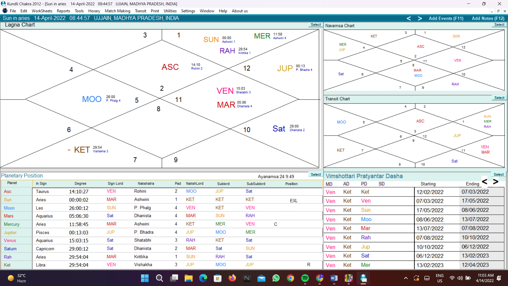Open File Explorer from the taskbar
Image resolution: width=508 pixels, height=286 pixels.
point(188,278)
